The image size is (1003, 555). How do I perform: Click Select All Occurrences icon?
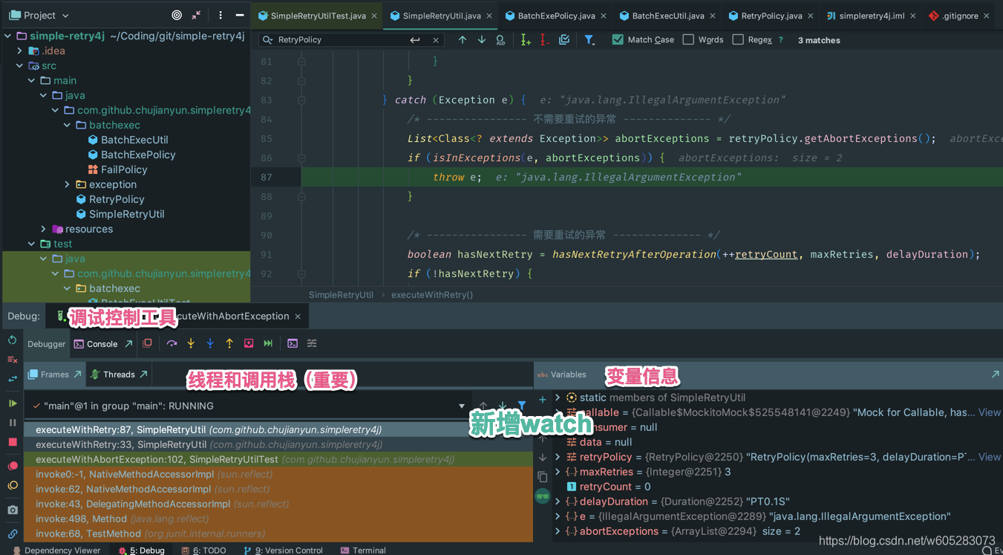coord(564,40)
